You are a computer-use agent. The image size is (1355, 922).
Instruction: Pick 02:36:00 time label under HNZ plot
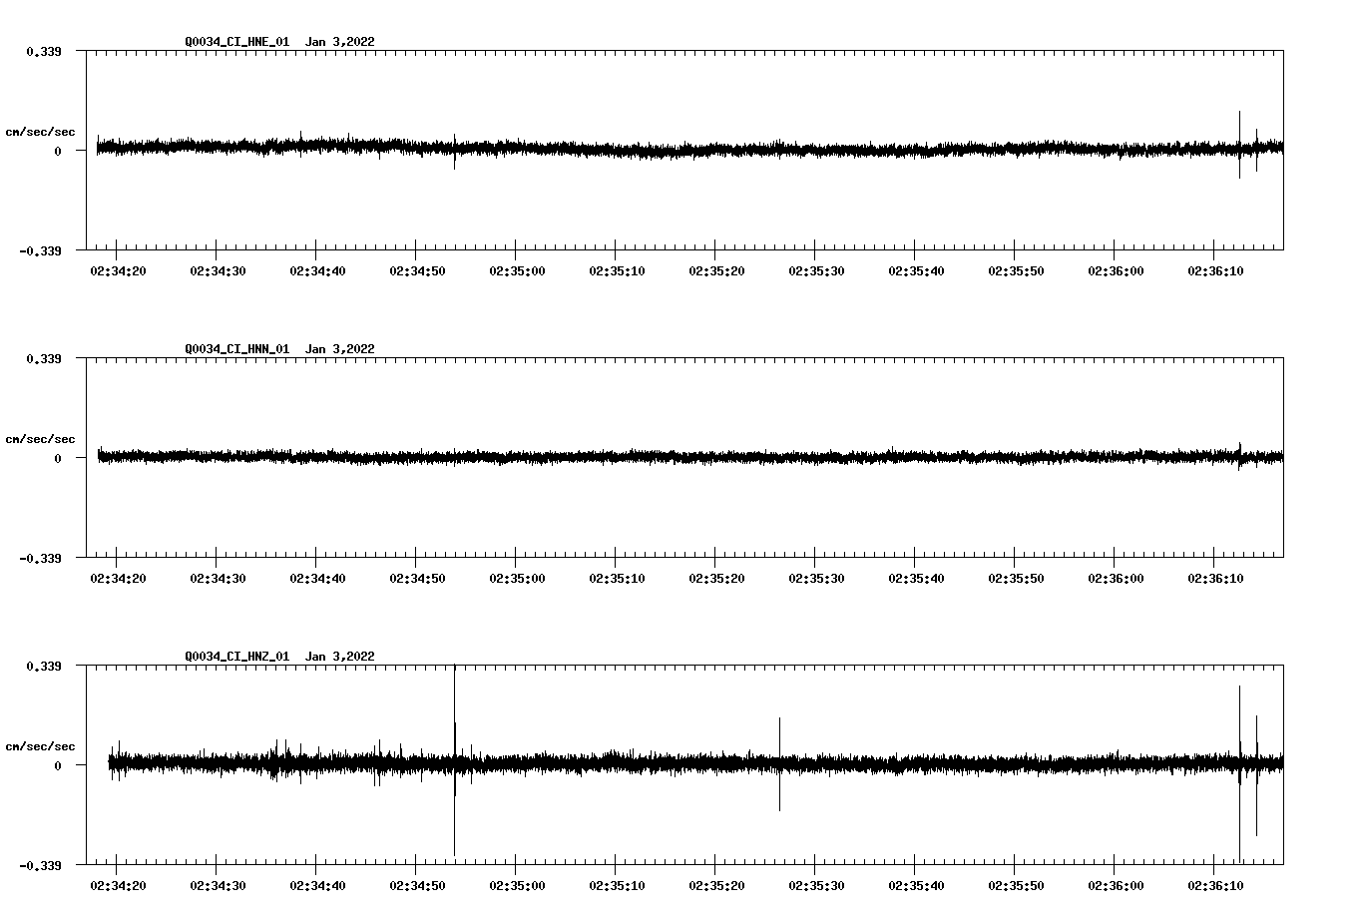1116,885
